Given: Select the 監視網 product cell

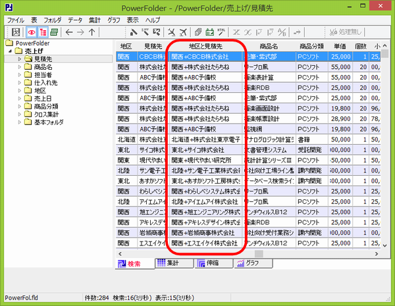Looking at the screenshot, I should click(x=269, y=129).
